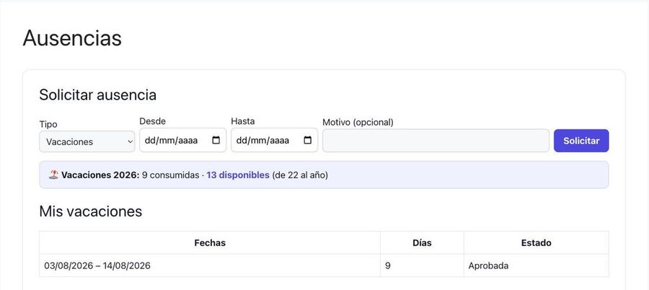Viewport: 649px width, 290px height.
Task: Click the Hasta field label
Action: pos(243,121)
